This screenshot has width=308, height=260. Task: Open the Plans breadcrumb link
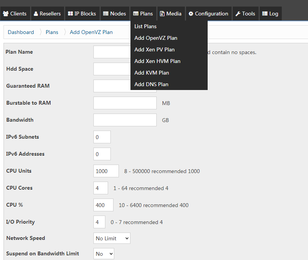(x=52, y=32)
